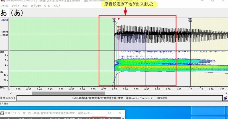The image size is (228, 119).
Task: Click the 0.75 tick on the time axis
Action: click(x=115, y=89)
